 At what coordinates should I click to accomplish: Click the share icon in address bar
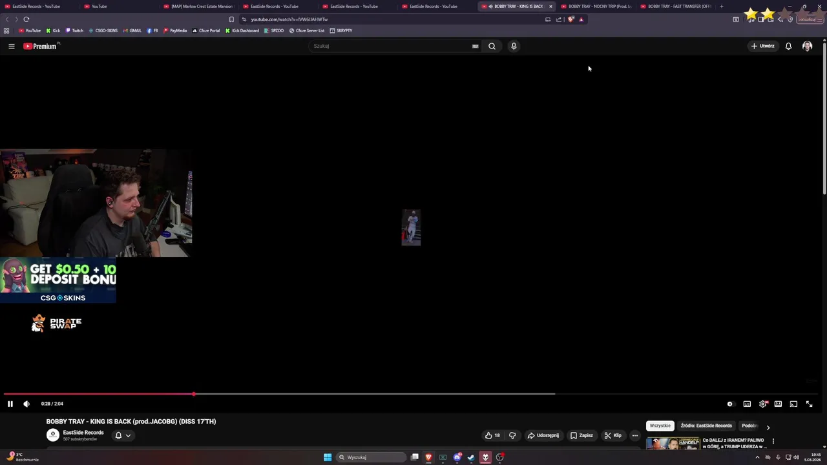coord(559,19)
